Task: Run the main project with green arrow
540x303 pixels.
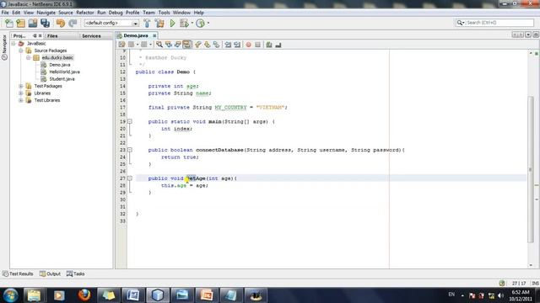Action: click(x=172, y=23)
